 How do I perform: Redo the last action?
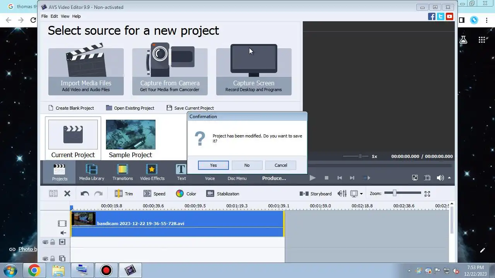[x=99, y=193]
